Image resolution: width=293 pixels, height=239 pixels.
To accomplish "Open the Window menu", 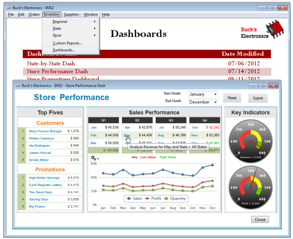I will pos(91,15).
